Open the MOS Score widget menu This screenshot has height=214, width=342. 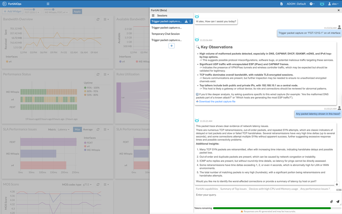106,184
